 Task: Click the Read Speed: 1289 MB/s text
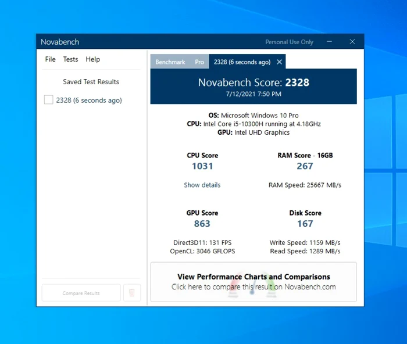(305, 251)
